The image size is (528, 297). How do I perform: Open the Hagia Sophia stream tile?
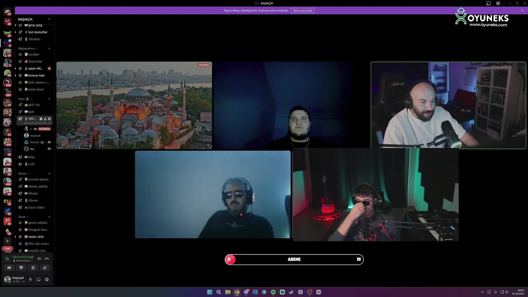134,105
